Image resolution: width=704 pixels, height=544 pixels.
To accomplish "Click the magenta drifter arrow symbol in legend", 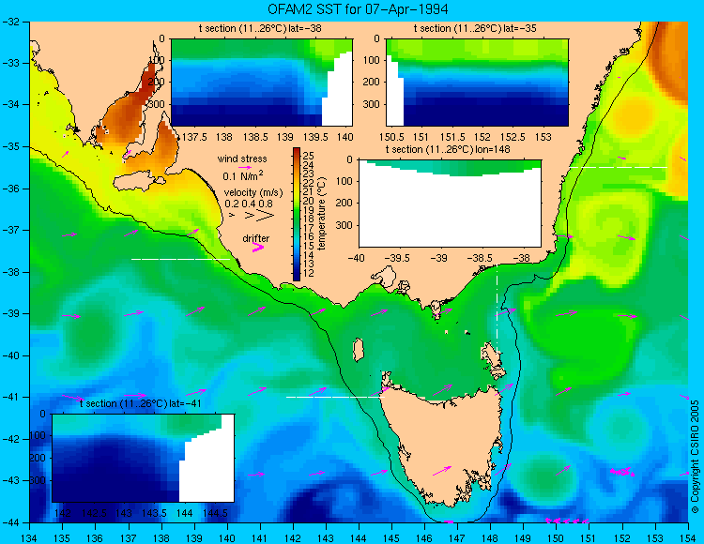I will coord(258,247).
